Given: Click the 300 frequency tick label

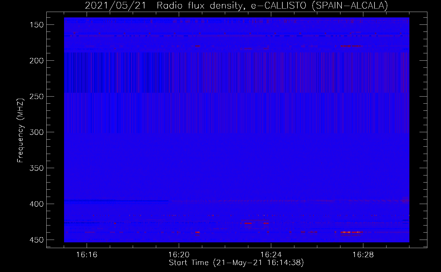Looking at the screenshot, I should (x=37, y=132).
